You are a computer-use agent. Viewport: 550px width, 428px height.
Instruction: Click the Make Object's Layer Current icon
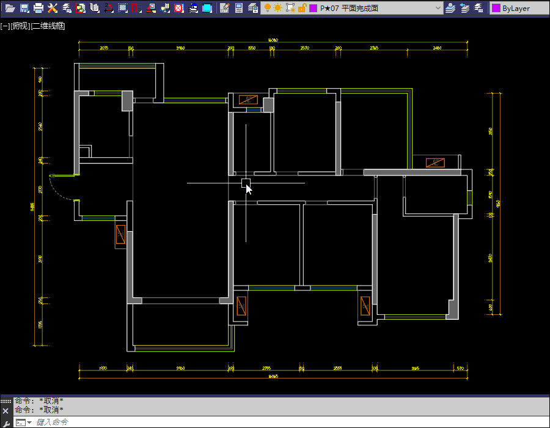click(450, 8)
